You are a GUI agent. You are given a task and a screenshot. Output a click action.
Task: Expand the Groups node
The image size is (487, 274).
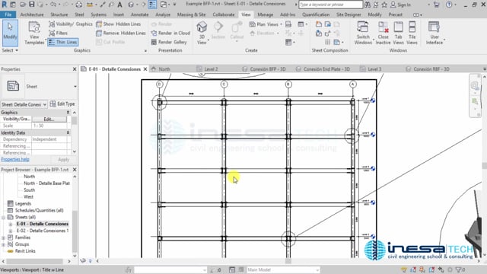point(3,244)
